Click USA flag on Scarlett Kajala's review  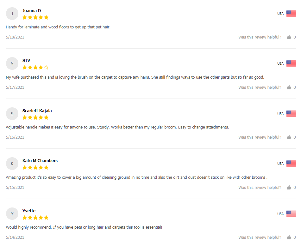coord(291,114)
